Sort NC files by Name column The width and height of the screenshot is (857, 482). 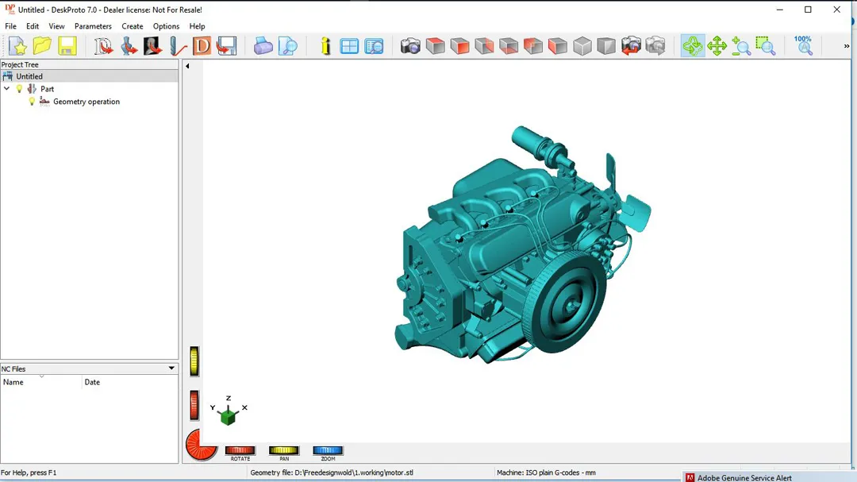pos(41,382)
